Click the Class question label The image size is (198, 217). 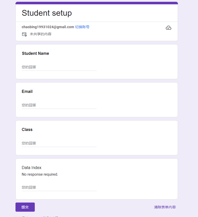click(27, 130)
